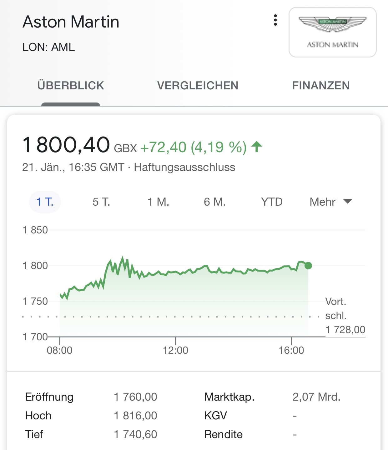This screenshot has height=450, width=388.
Task: Click the green endpoint dot on chart
Action: [x=308, y=266]
